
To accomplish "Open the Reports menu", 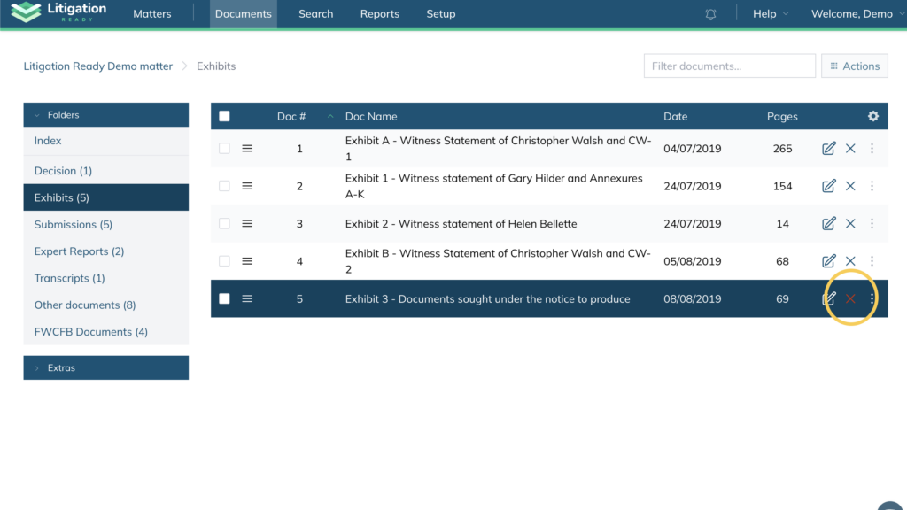I will point(379,14).
